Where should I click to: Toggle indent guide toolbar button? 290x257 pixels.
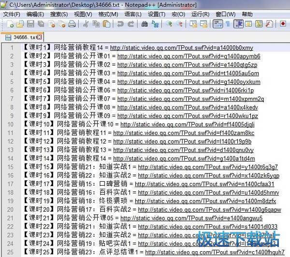238,24
